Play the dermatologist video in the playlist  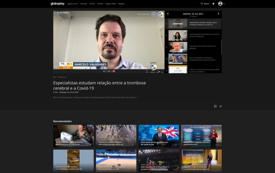[x=193, y=35]
